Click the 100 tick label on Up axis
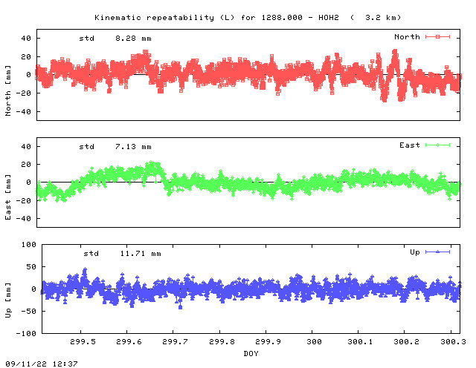Screen dimensions: 476x368 [29, 244]
